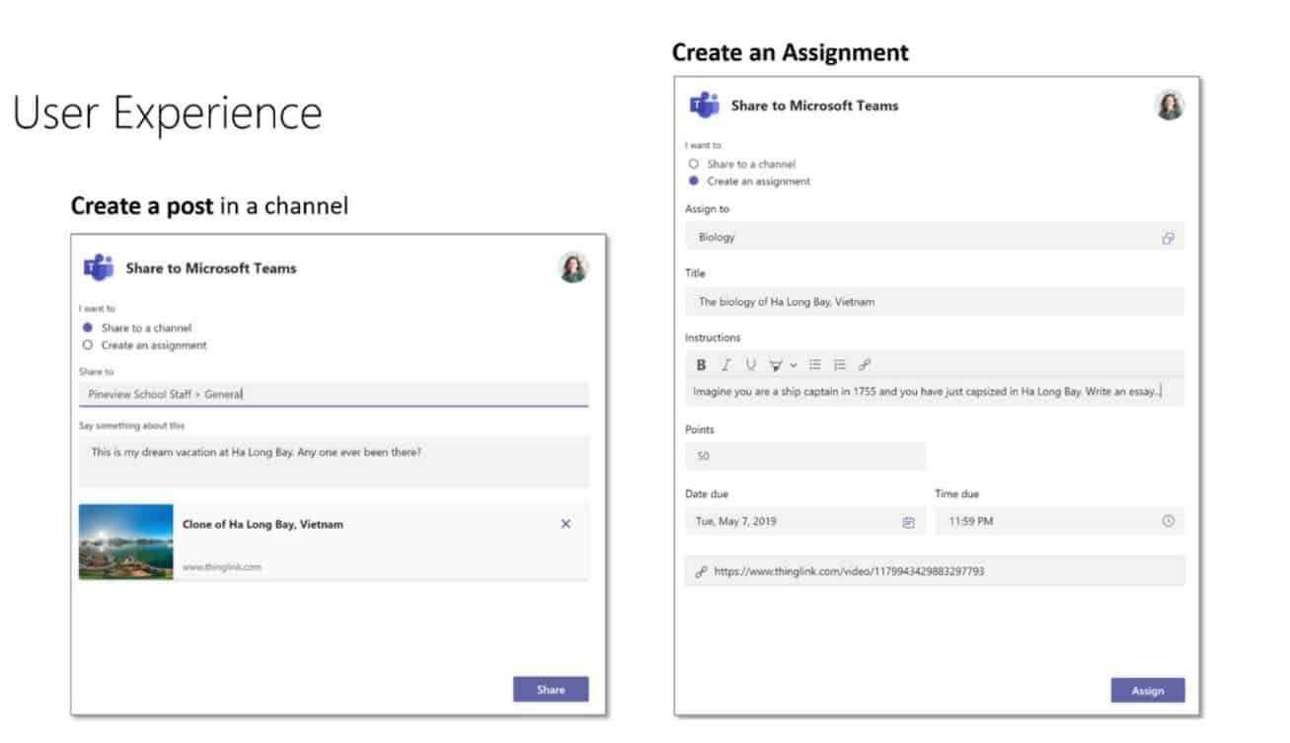This screenshot has height=743, width=1290.
Task: Click the Points field showing 50
Action: (x=805, y=456)
